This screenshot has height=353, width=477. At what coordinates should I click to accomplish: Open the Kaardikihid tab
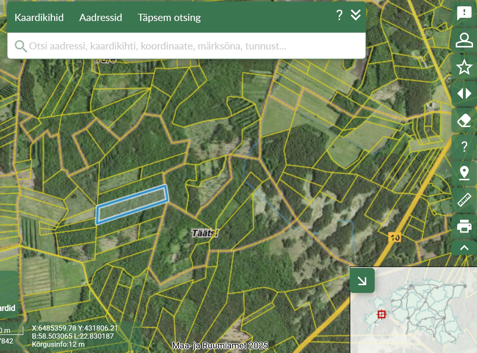tap(39, 18)
